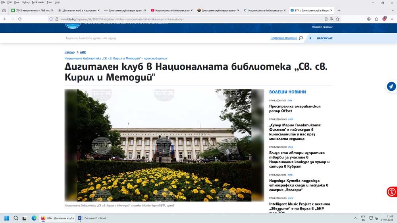Viewport: 397px width, 223px height.
Task: Open the Firefox account icon
Action: (x=369, y=19)
